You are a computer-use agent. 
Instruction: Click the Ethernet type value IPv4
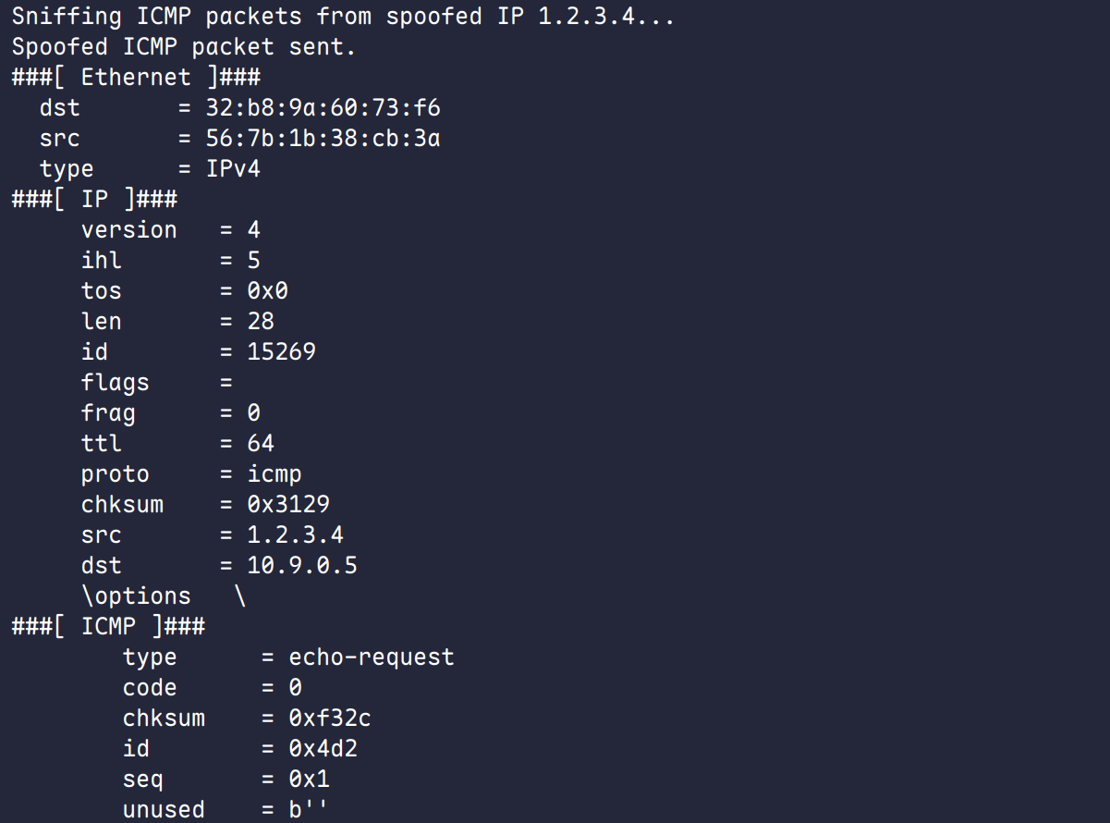[233, 169]
